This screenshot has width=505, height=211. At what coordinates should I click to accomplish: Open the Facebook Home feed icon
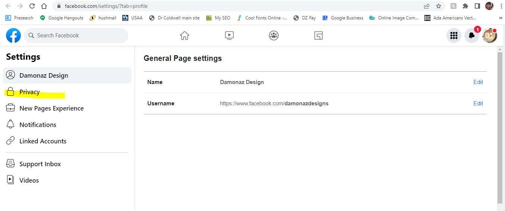(x=185, y=35)
